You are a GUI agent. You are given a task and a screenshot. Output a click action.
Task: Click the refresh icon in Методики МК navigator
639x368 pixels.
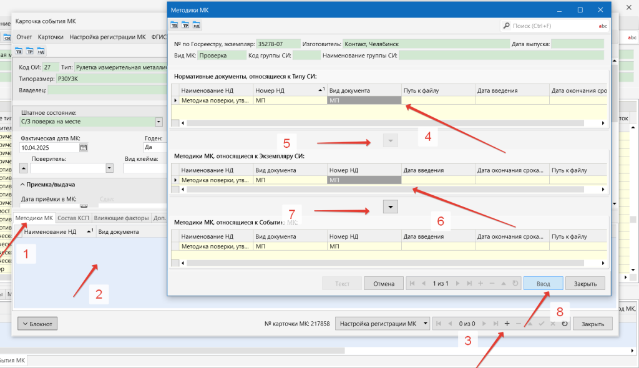click(x=515, y=283)
